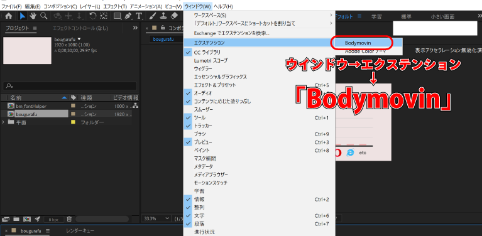Expand the ショートカットを割り当て submenu
Image resolution: width=482 pixels, height=236 pixels.
tap(259, 23)
